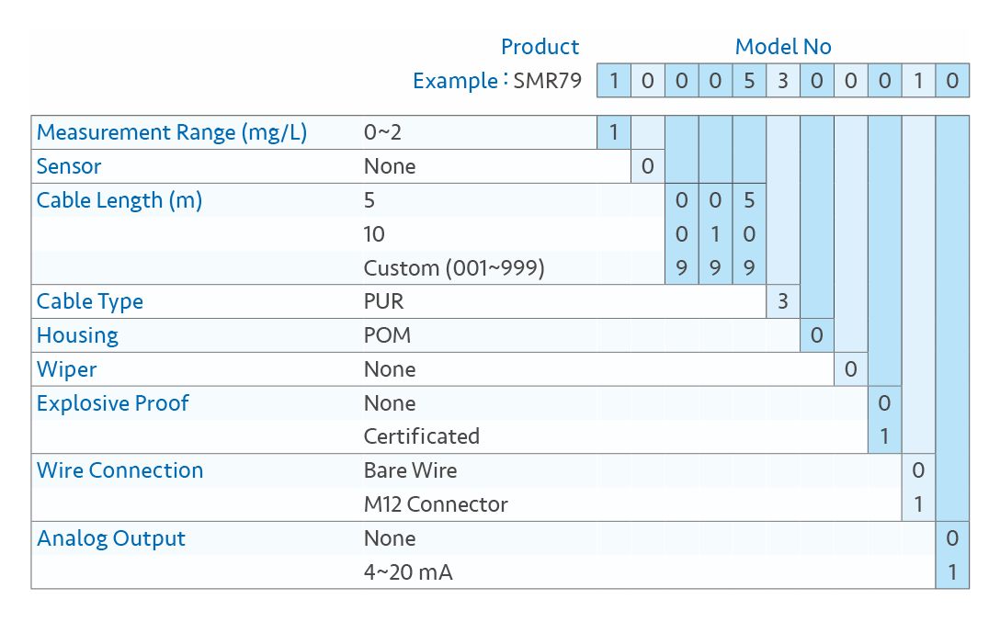Screen dimensions: 1000x622
Task: Select the SMR79 example product code
Action: (x=548, y=81)
